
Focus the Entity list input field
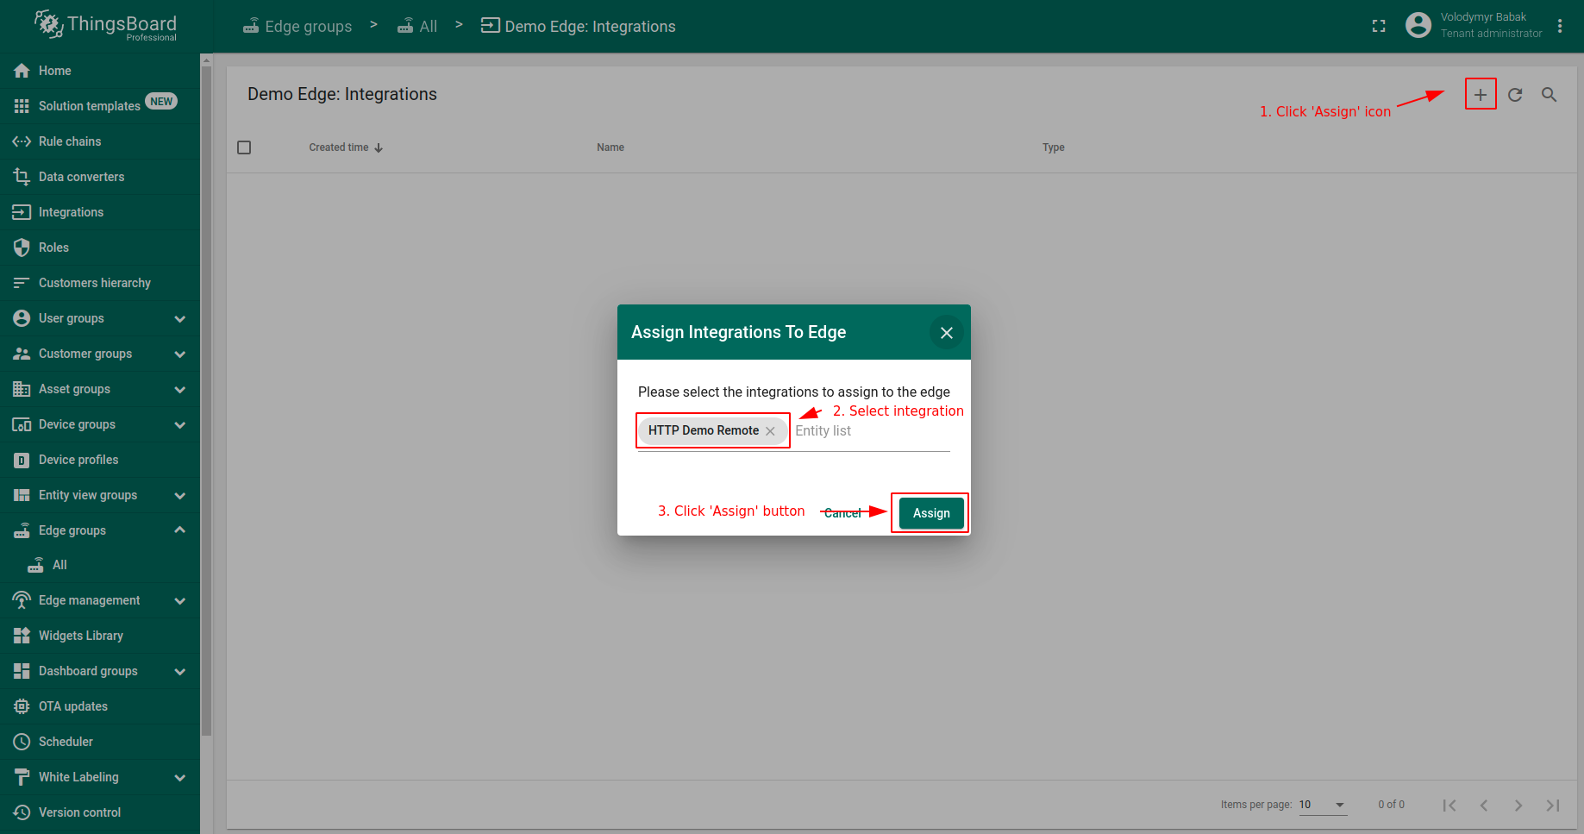pos(872,431)
